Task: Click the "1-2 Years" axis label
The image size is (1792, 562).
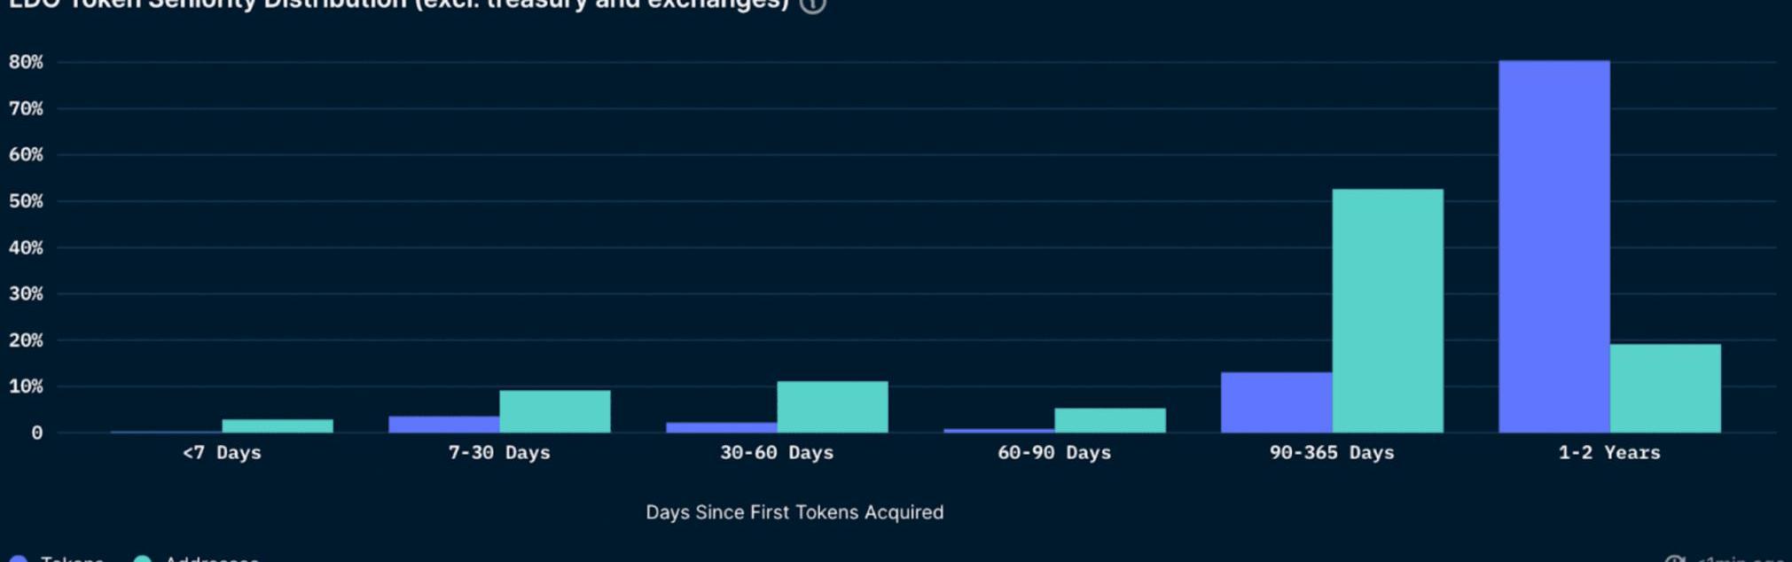Action: click(x=1609, y=453)
